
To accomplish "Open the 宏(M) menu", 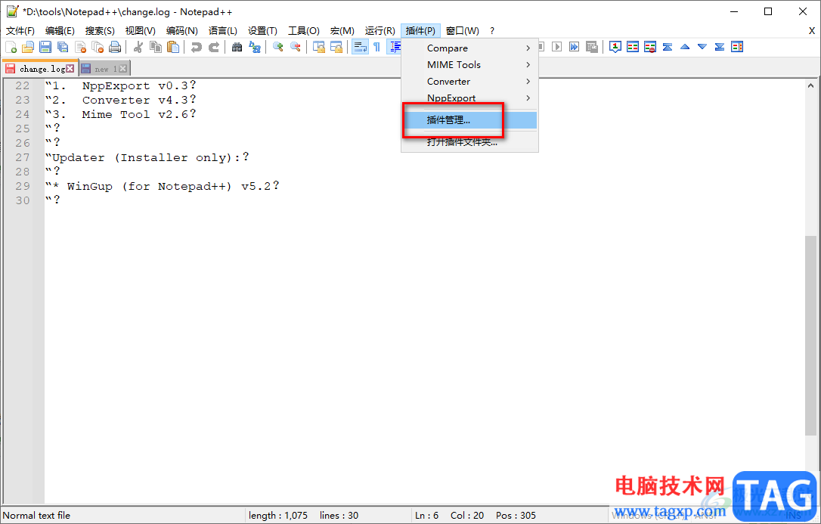I will click(x=342, y=31).
